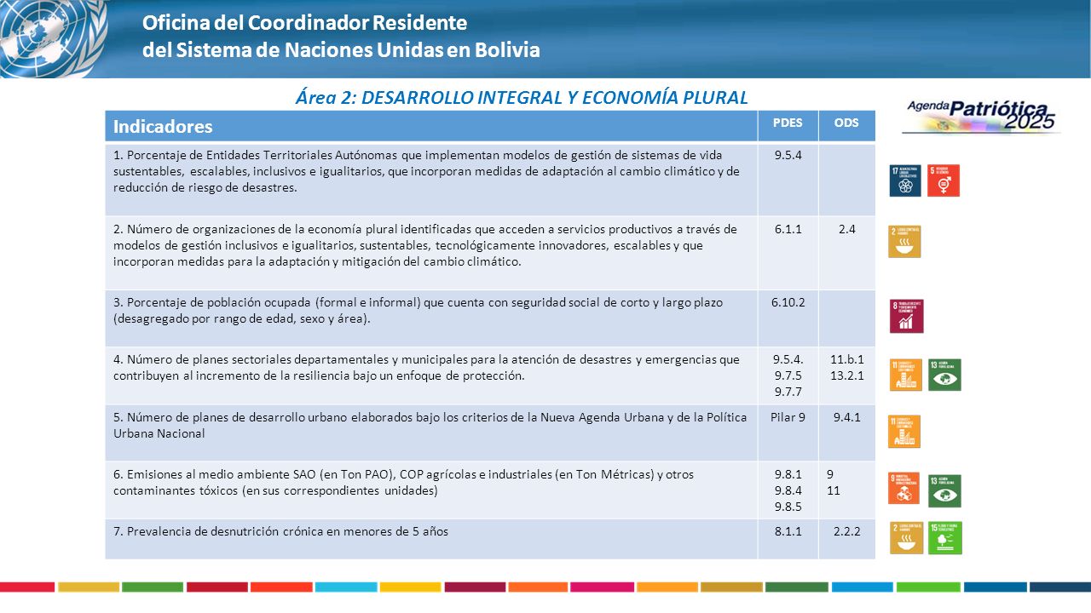Click PDES value '6.10.2'
This screenshot has width=1091, height=613.
pos(788,302)
